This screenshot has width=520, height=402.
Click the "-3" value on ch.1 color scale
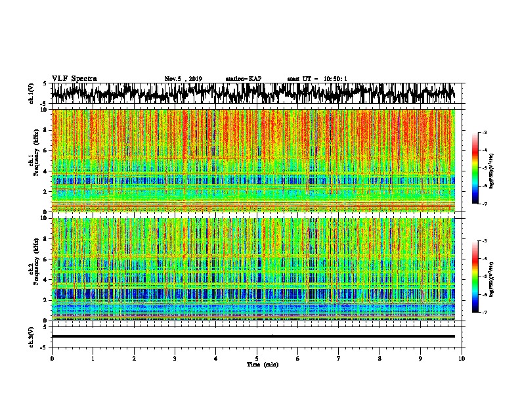click(484, 132)
